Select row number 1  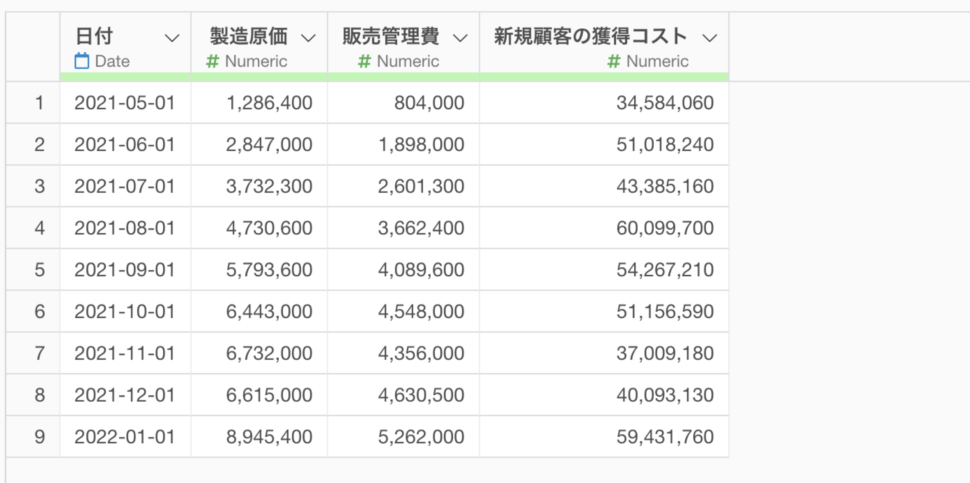tap(40, 103)
